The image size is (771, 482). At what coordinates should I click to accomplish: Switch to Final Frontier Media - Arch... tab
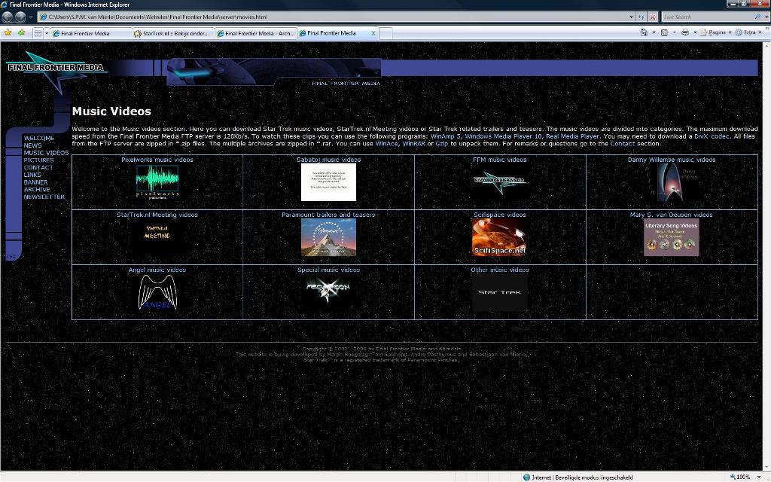pyautogui.click(x=256, y=33)
